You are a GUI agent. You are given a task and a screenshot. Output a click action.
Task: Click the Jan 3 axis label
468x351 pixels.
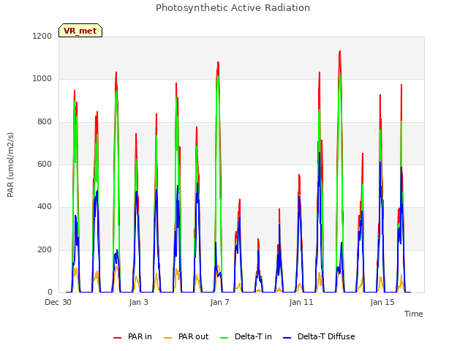pos(138,302)
